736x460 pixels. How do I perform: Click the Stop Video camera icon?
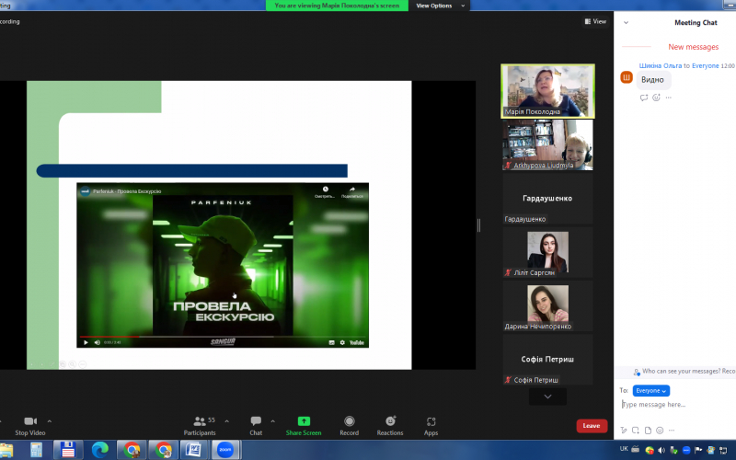point(30,421)
